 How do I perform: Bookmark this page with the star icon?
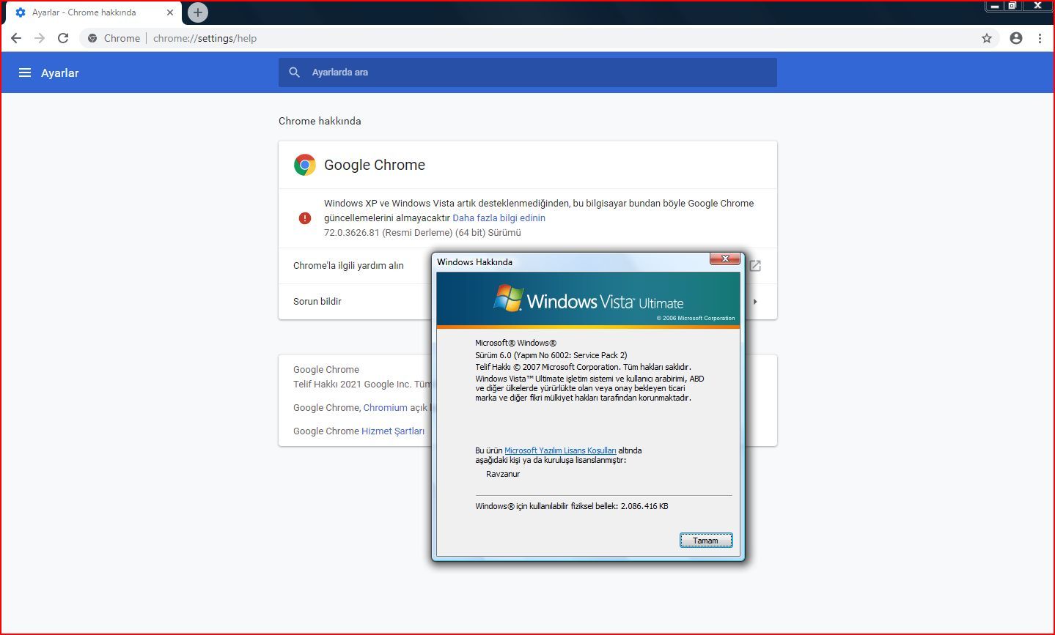(987, 38)
